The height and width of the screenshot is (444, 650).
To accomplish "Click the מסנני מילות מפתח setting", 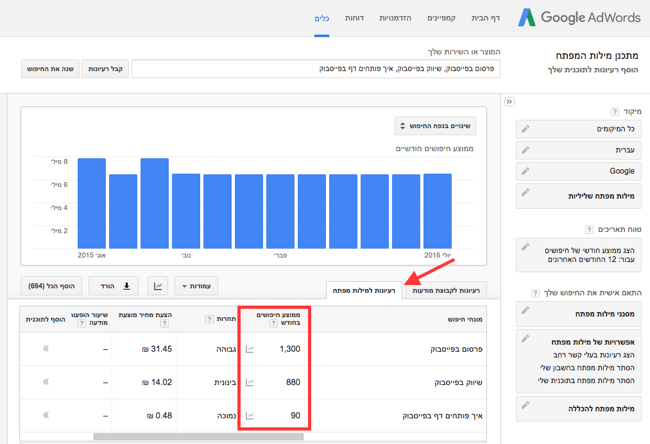I will pyautogui.click(x=579, y=314).
